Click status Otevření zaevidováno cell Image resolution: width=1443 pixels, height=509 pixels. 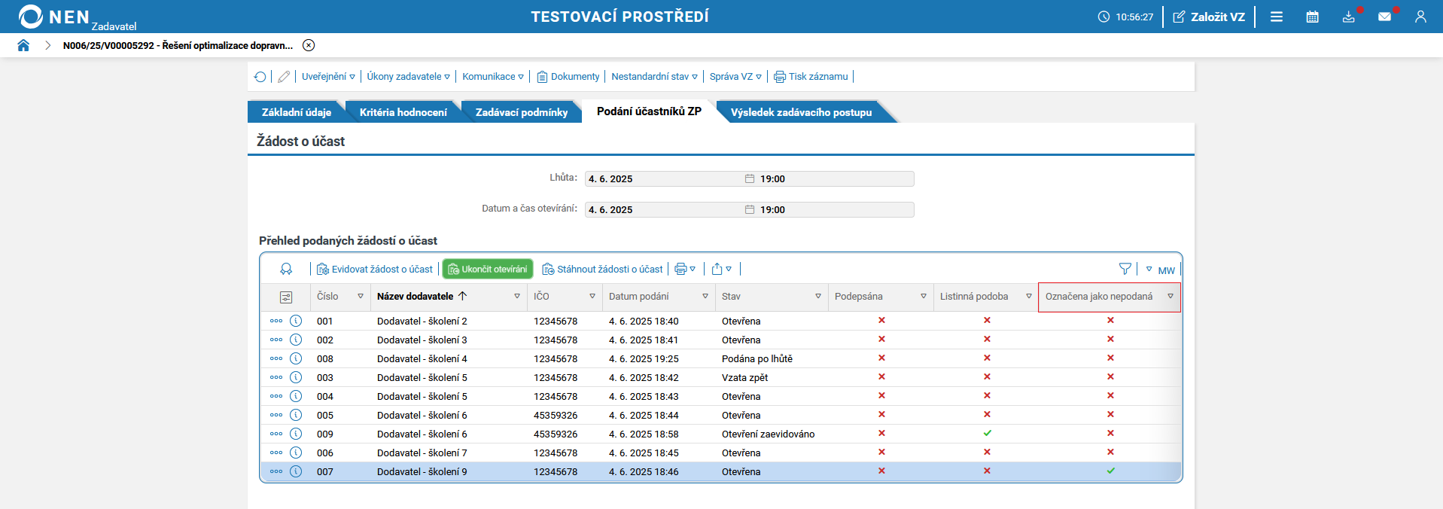pyautogui.click(x=768, y=434)
